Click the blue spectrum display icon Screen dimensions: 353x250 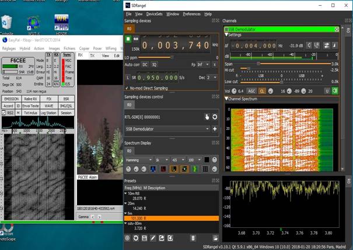click(x=153, y=169)
